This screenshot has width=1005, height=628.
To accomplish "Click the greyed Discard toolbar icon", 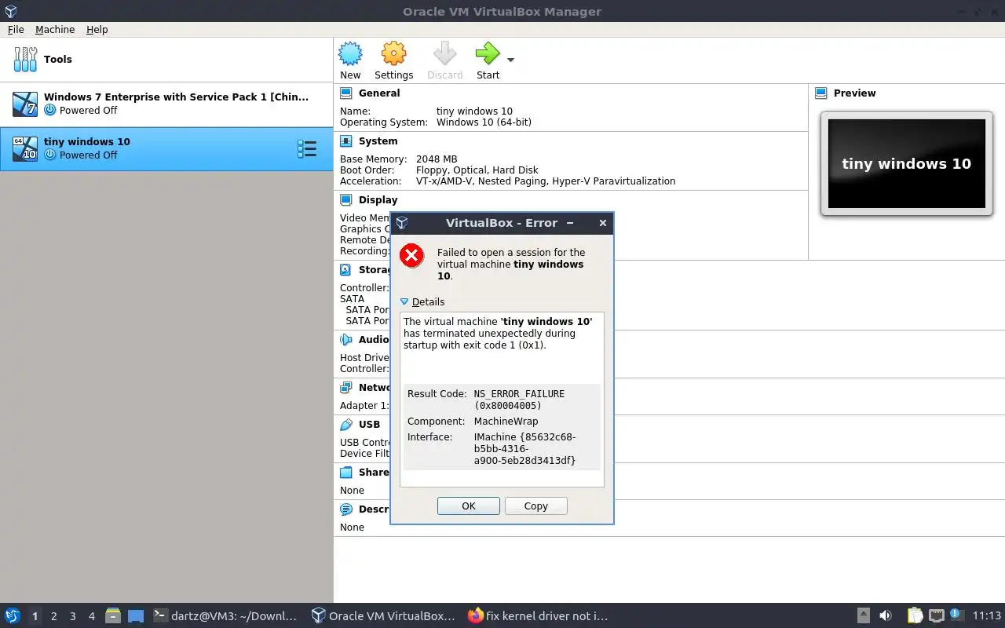I will coord(444,54).
